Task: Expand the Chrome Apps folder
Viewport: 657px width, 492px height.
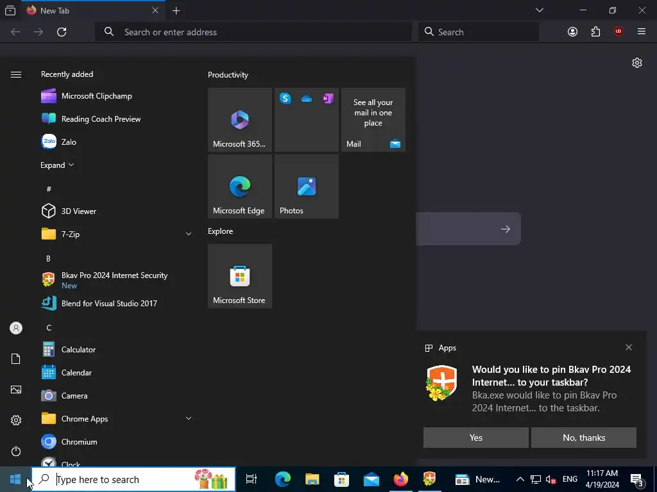Action: click(x=117, y=418)
